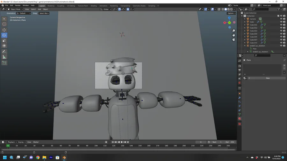Select the Move tool
The height and width of the screenshot is (161, 287).
[4, 30]
